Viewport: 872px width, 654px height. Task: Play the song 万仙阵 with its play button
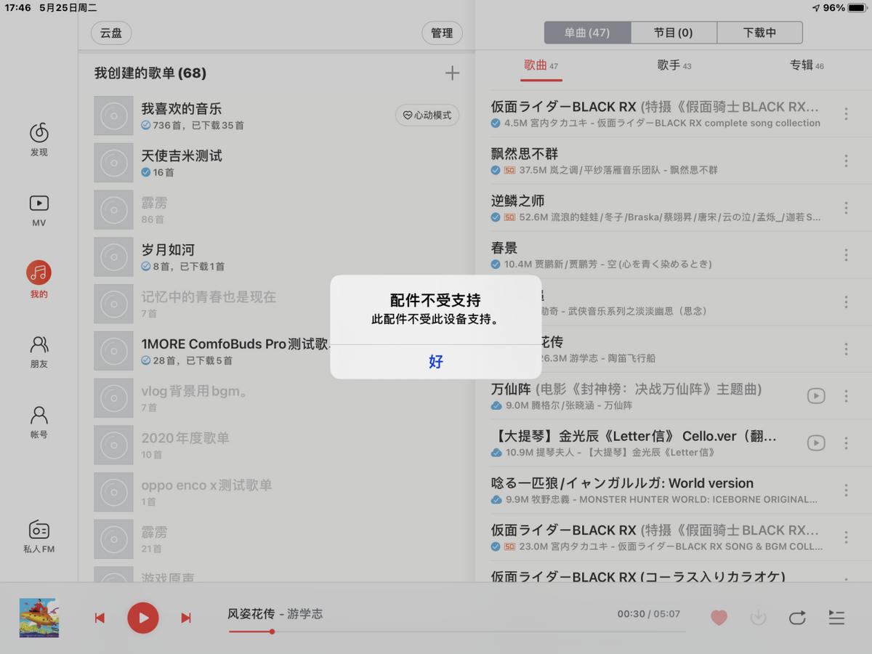tap(816, 396)
